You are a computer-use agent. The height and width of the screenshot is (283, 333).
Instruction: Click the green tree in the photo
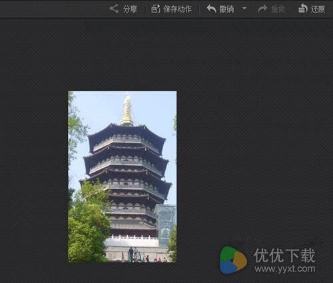[x=88, y=224]
